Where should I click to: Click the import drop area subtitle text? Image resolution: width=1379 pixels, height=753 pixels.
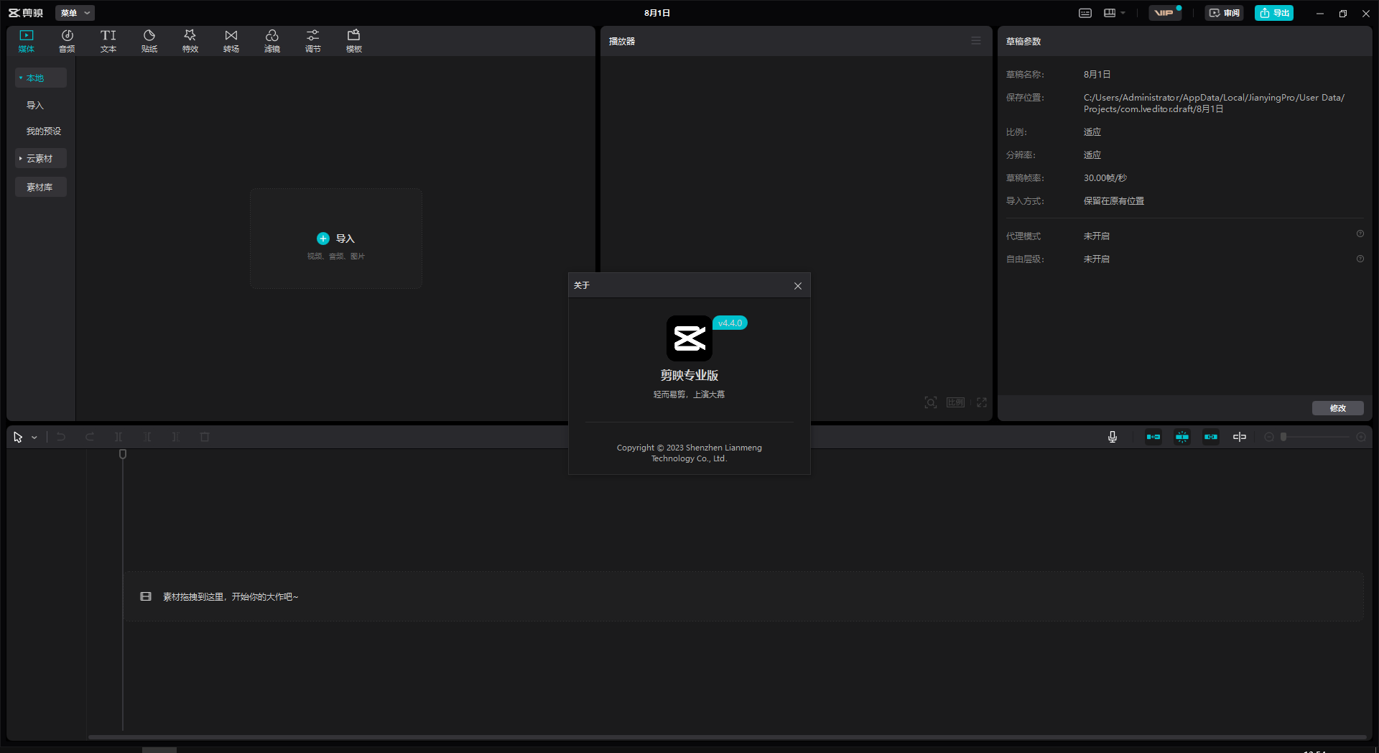(x=336, y=257)
